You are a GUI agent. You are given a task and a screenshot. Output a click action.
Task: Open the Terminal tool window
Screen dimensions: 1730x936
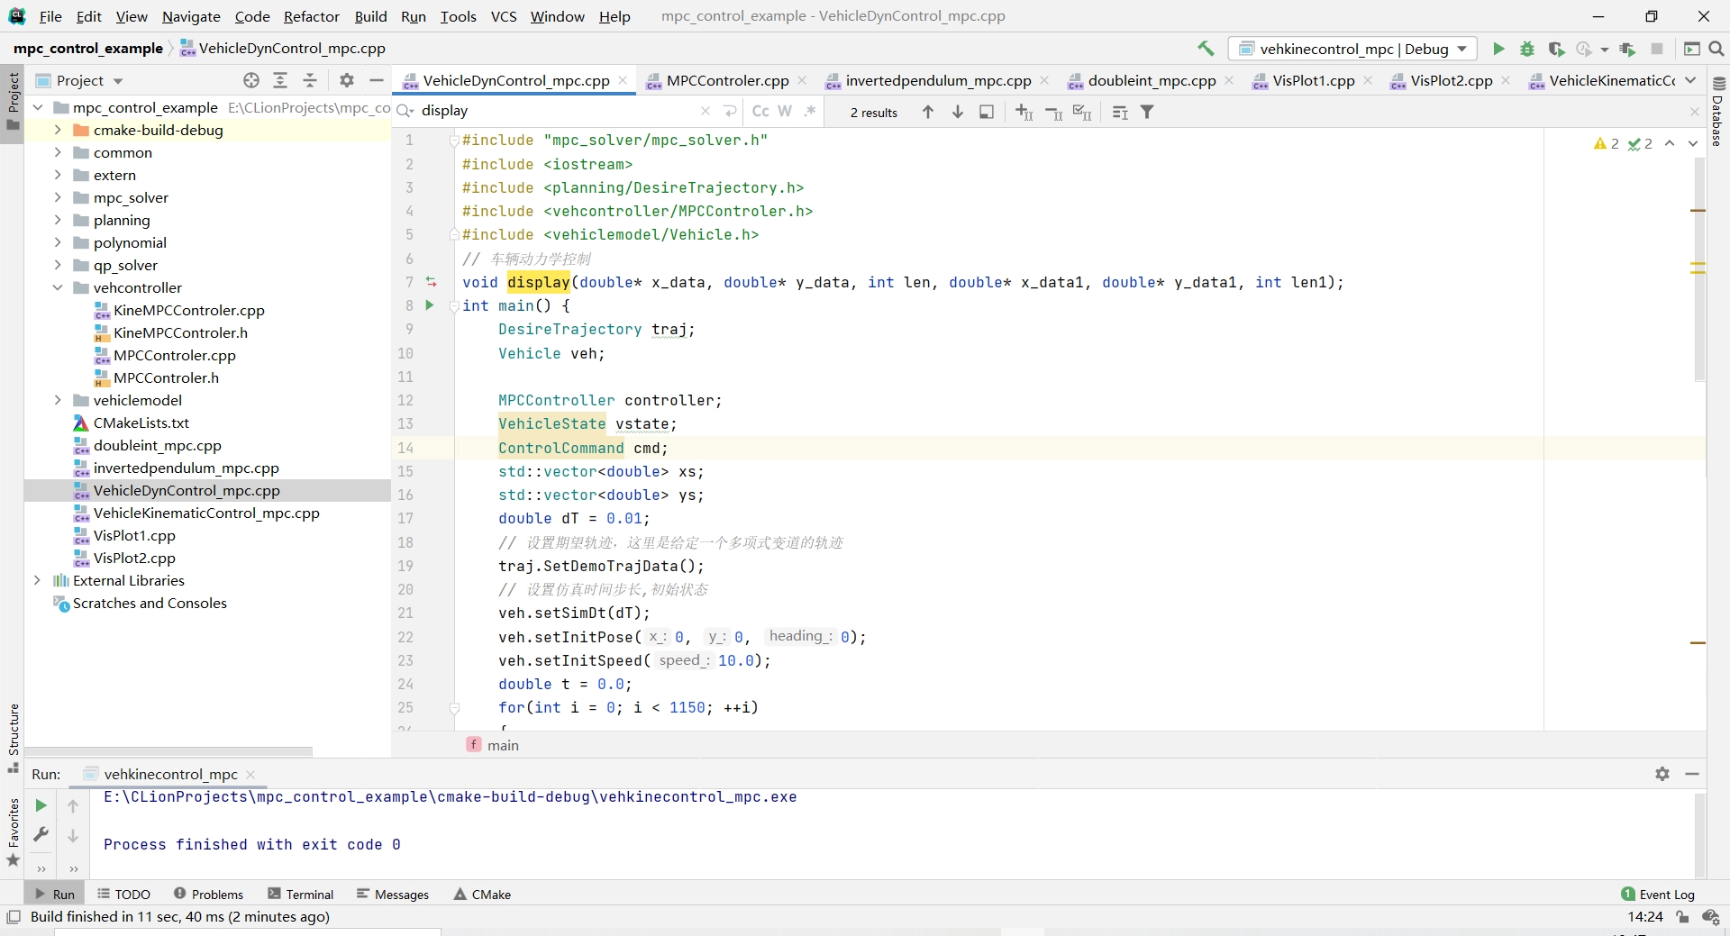[309, 894]
